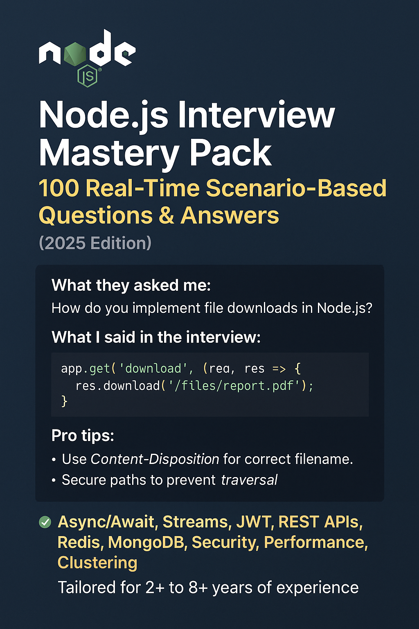The image size is (419, 629).
Task: Click the res.download code line
Action: coord(194,386)
